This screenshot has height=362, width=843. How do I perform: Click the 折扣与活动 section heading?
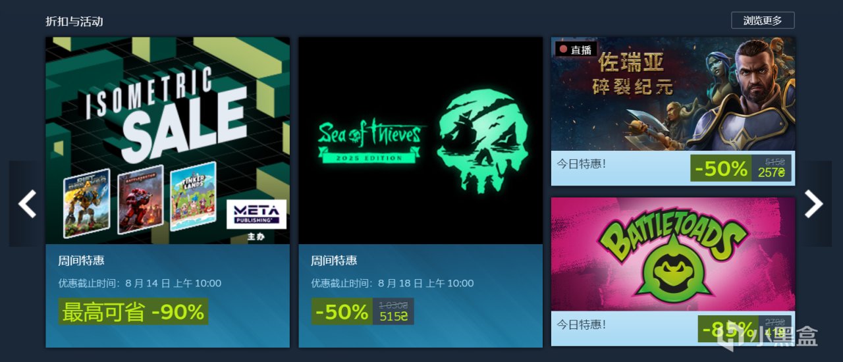coord(74,21)
